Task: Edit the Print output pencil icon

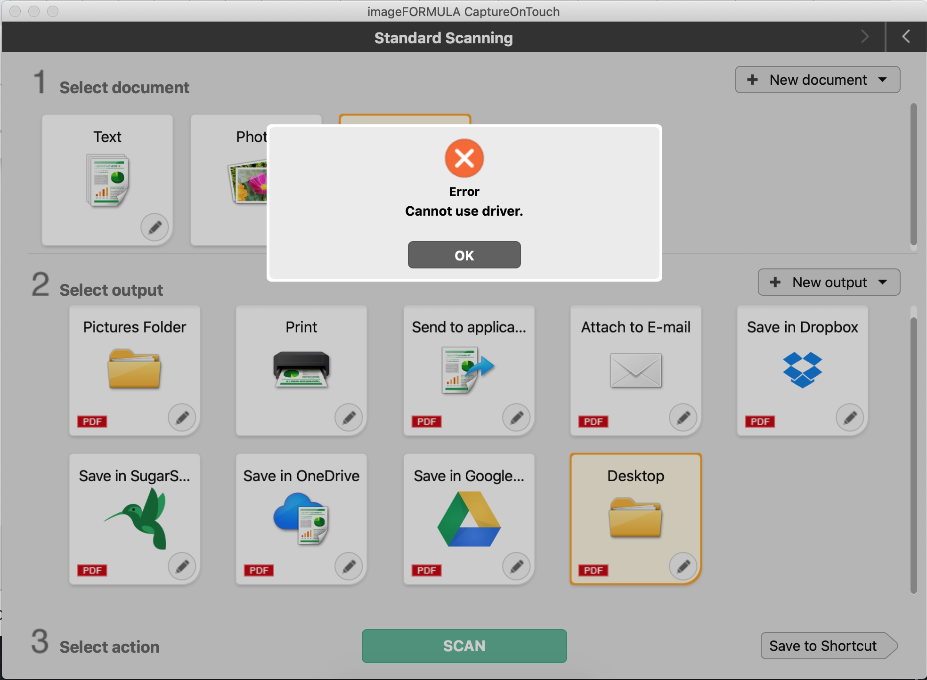Action: 349,417
